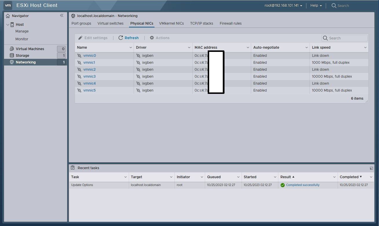The height and width of the screenshot is (226, 379).
Task: Click the NIC icon next to vmnic5
Action: [79, 90]
